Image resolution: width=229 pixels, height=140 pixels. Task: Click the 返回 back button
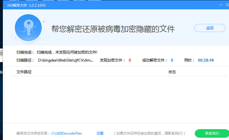pos(210,28)
